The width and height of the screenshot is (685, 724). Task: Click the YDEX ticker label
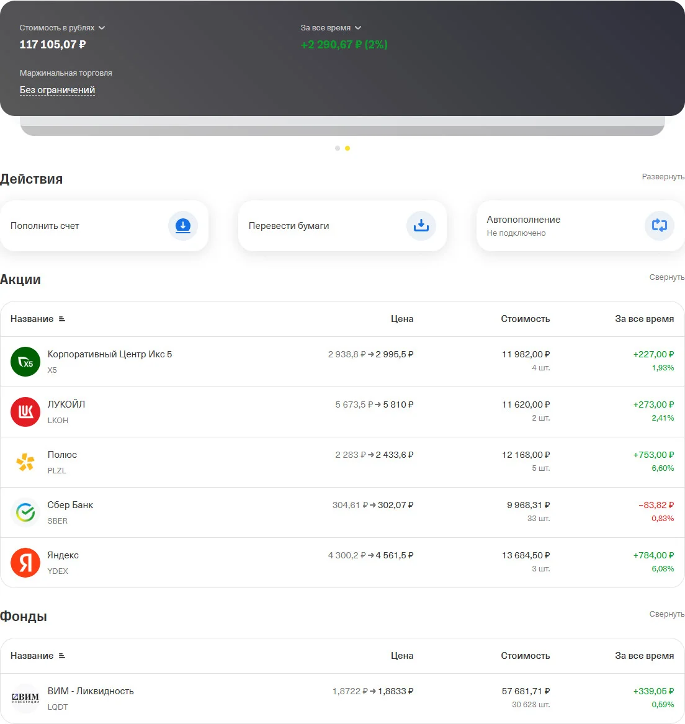point(58,571)
